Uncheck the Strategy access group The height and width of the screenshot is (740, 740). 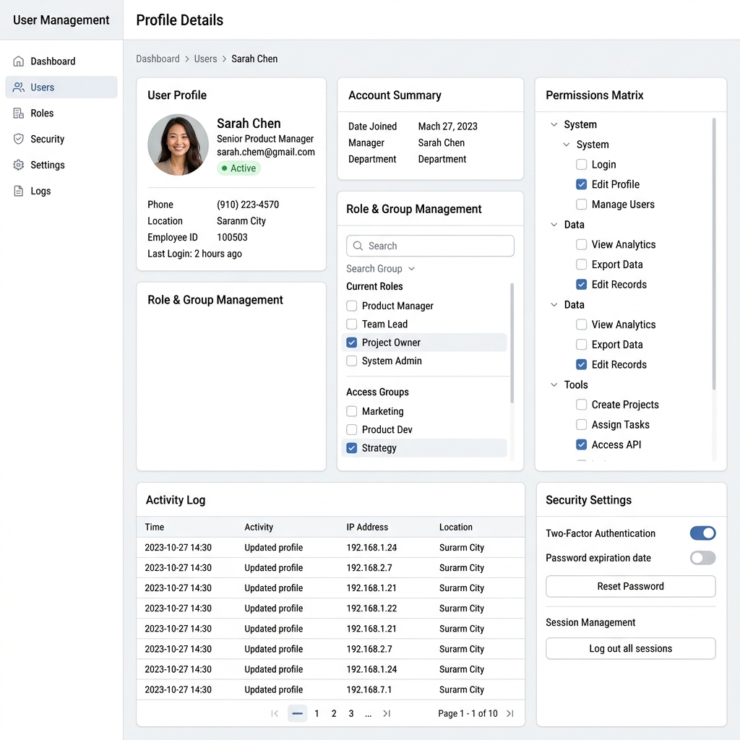[352, 448]
